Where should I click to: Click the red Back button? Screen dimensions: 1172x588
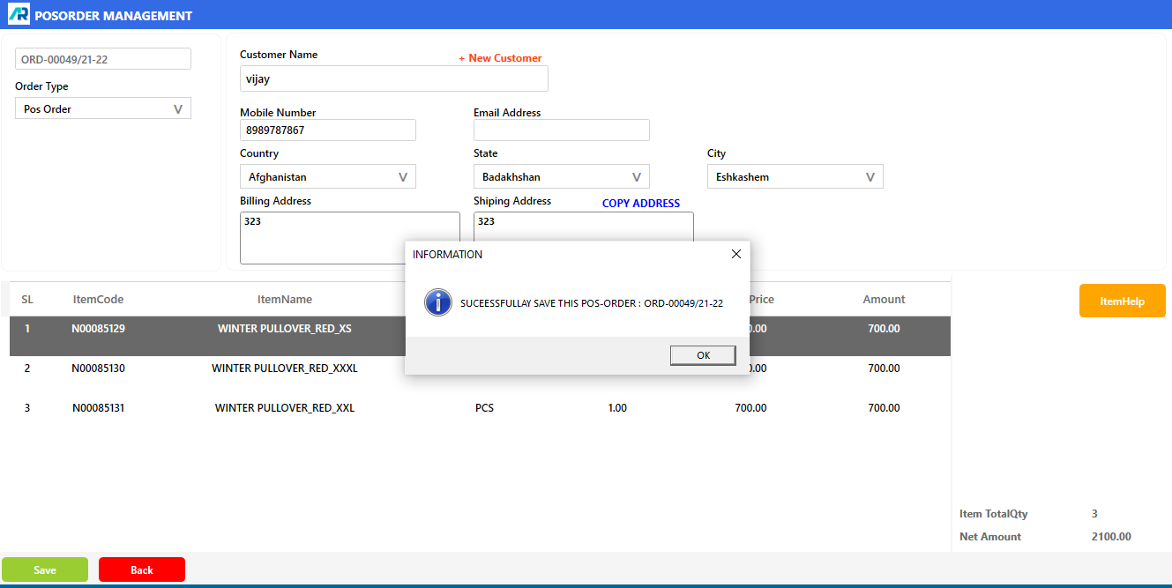pos(142,570)
